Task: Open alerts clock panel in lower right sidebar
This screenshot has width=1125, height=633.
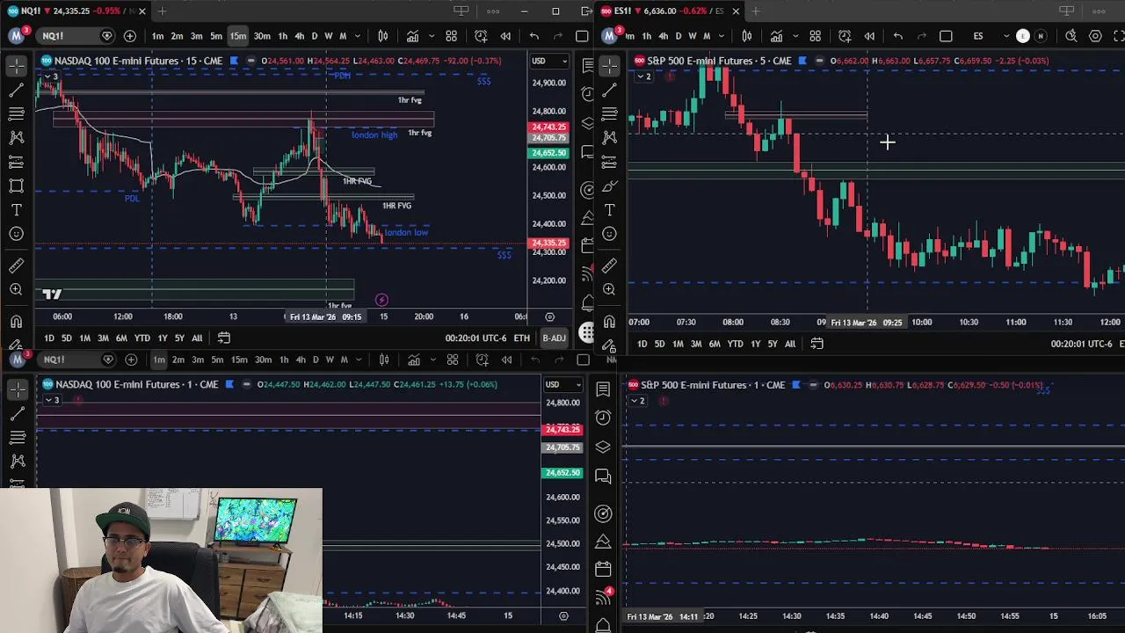Action: 603,417
